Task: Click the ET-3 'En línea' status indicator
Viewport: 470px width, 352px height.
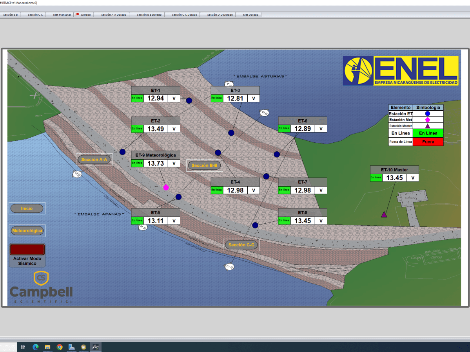Action: click(216, 98)
